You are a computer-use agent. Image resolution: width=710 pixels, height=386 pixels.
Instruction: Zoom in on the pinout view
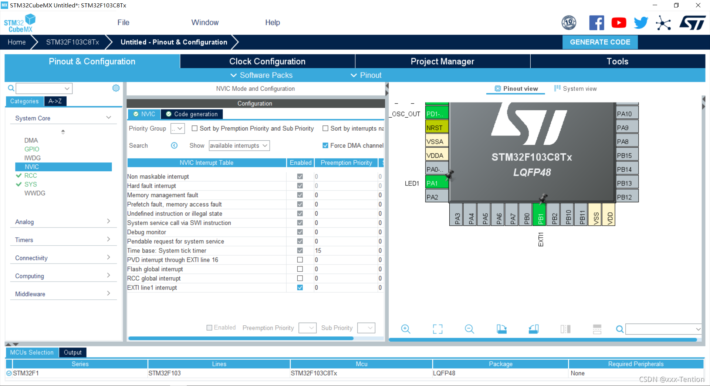click(406, 329)
